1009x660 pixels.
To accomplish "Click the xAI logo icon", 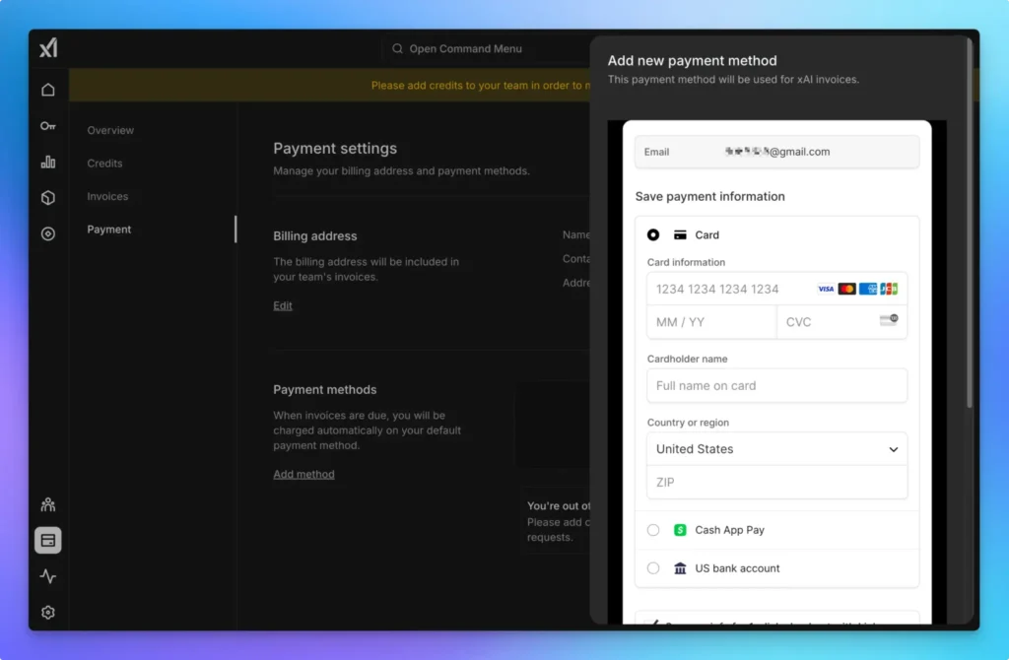I will point(48,47).
